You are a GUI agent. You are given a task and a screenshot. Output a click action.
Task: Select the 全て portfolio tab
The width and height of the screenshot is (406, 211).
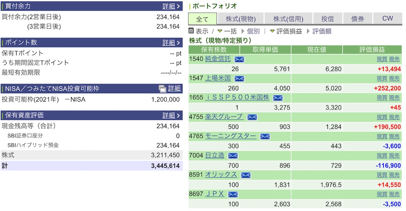click(202, 19)
